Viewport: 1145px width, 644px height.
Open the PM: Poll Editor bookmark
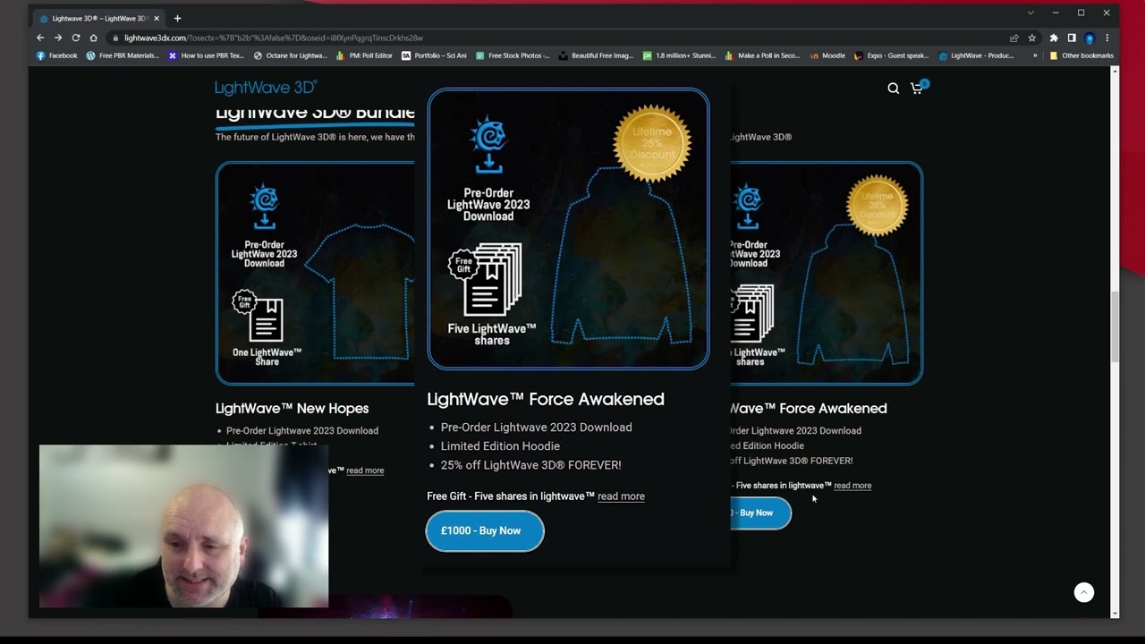pyautogui.click(x=364, y=55)
